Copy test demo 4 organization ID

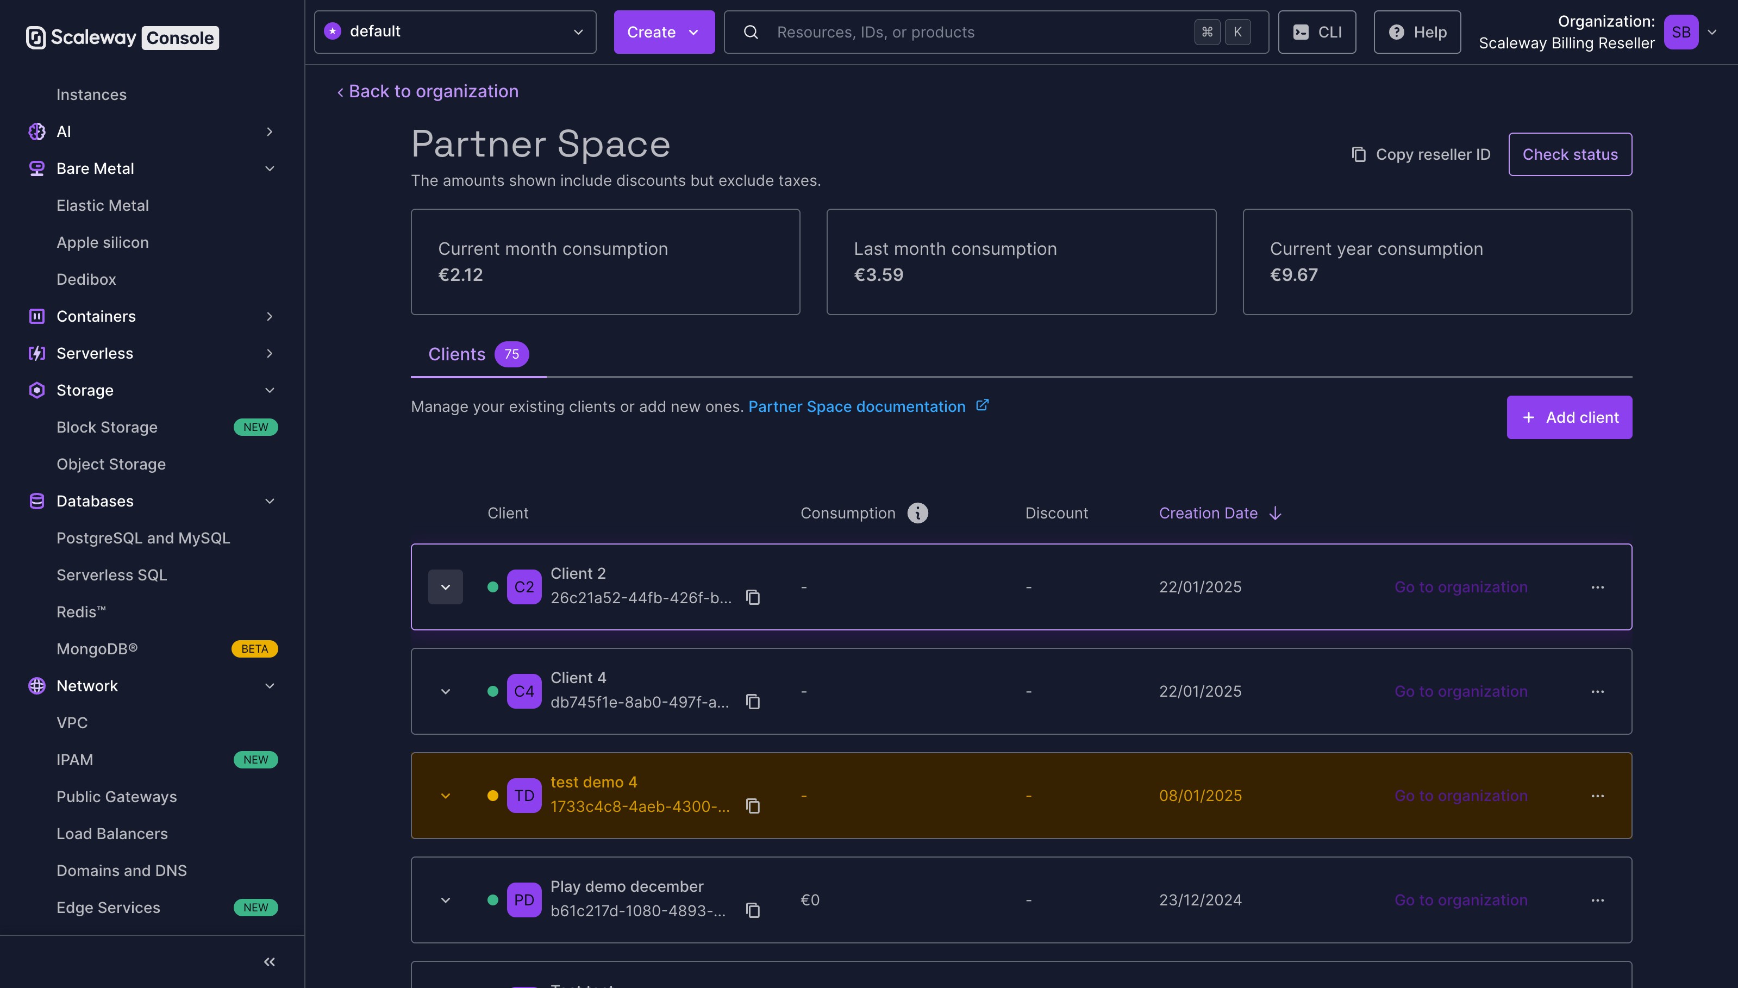(753, 806)
